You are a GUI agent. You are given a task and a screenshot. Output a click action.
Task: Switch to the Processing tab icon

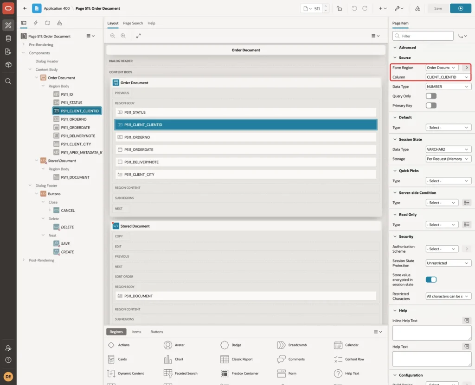[48, 23]
